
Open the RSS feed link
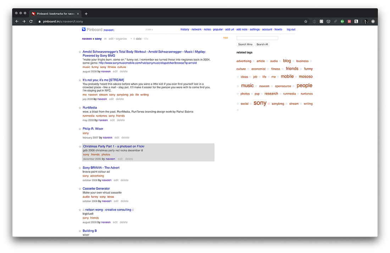(x=225, y=38)
